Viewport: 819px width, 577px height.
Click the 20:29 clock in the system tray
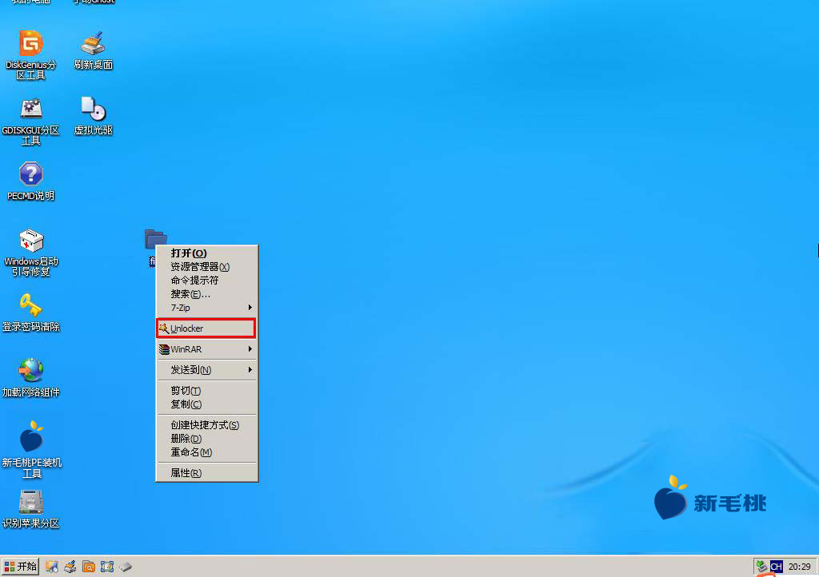[800, 567]
